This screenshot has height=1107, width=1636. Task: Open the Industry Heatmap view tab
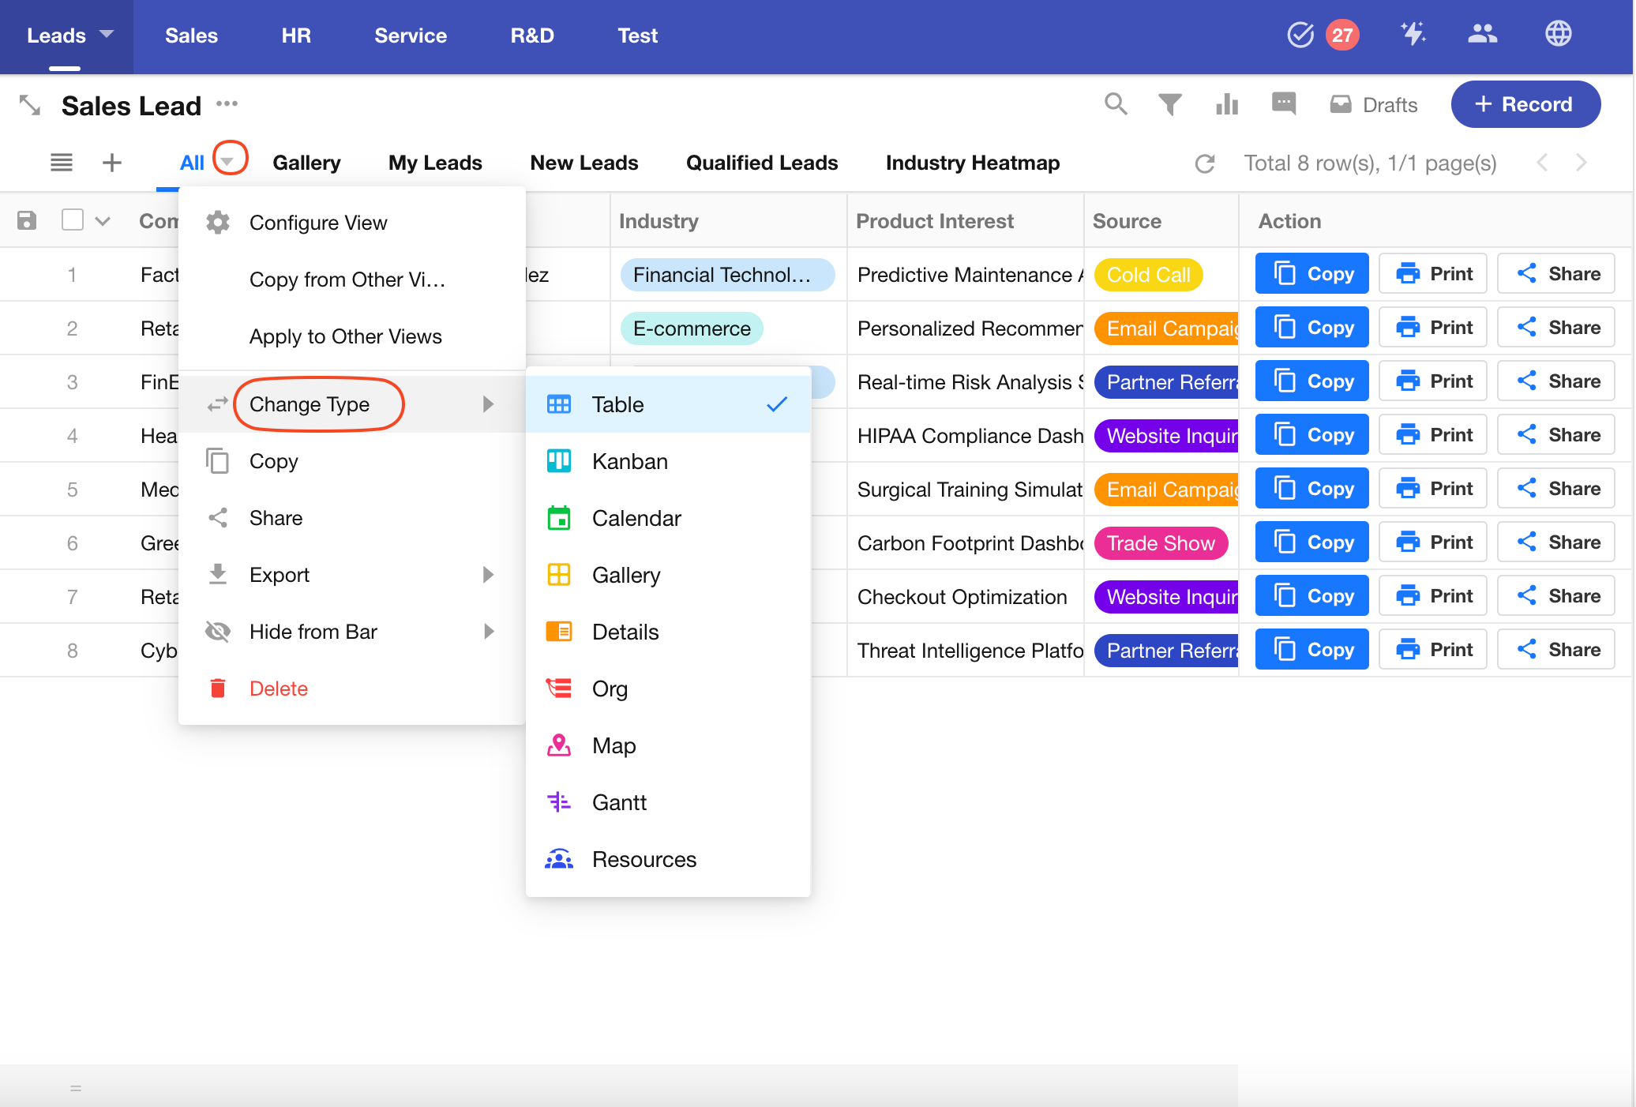tap(973, 163)
